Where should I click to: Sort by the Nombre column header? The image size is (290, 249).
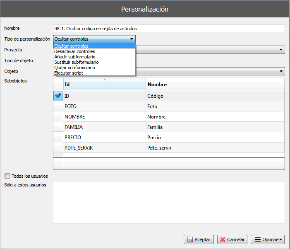tap(215, 84)
